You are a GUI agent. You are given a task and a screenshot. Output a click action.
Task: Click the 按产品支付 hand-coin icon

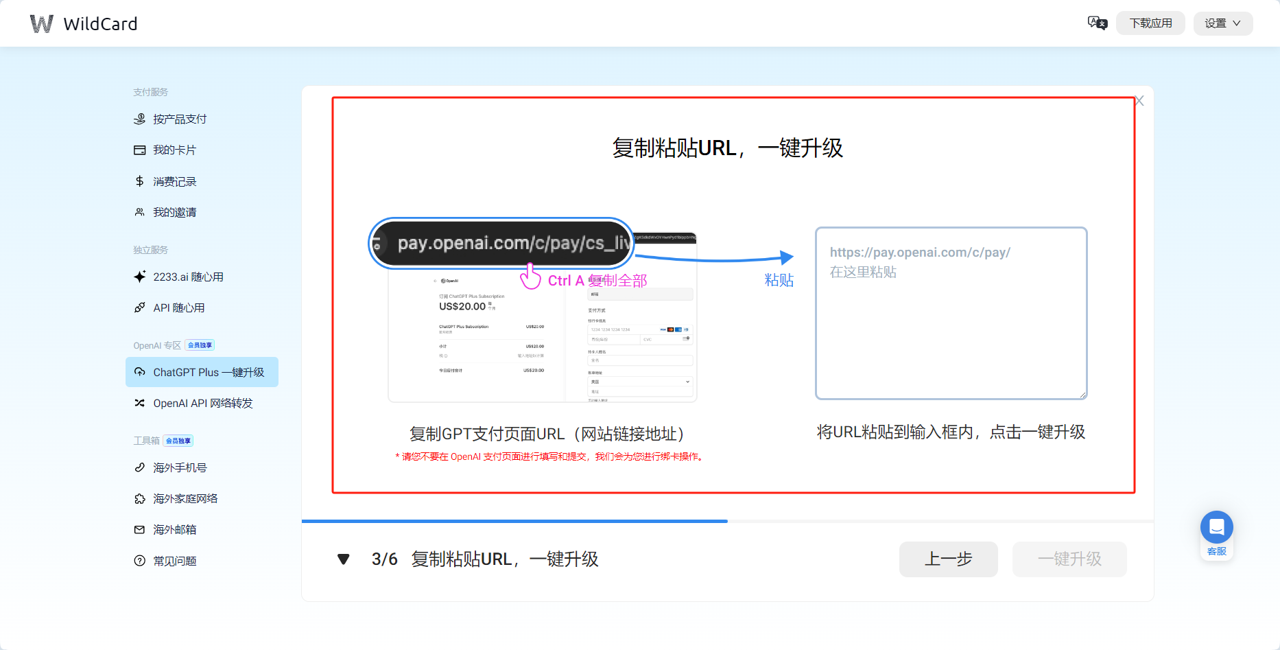140,119
